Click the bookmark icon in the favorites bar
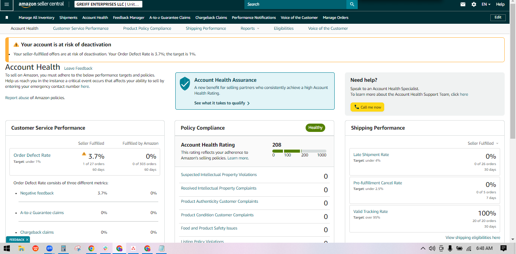Image resolution: width=516 pixels, height=254 pixels. (x=7, y=18)
